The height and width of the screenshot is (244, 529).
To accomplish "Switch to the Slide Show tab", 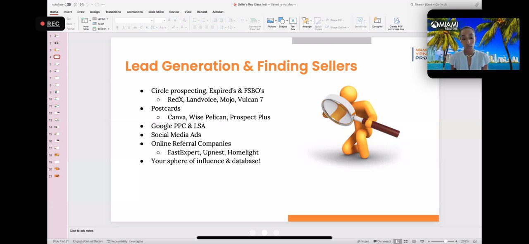I will tap(156, 12).
